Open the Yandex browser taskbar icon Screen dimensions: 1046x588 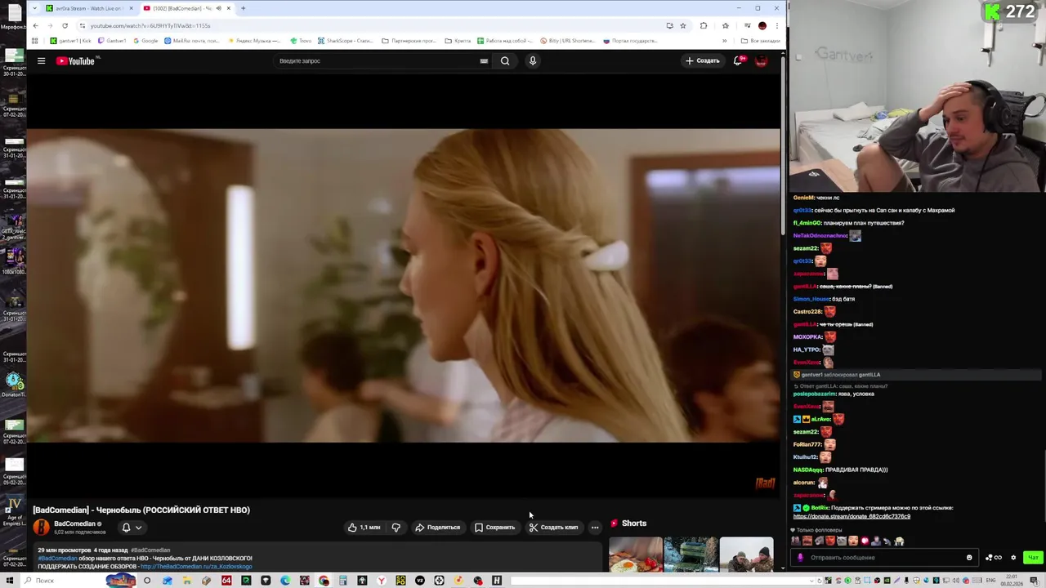click(x=382, y=581)
